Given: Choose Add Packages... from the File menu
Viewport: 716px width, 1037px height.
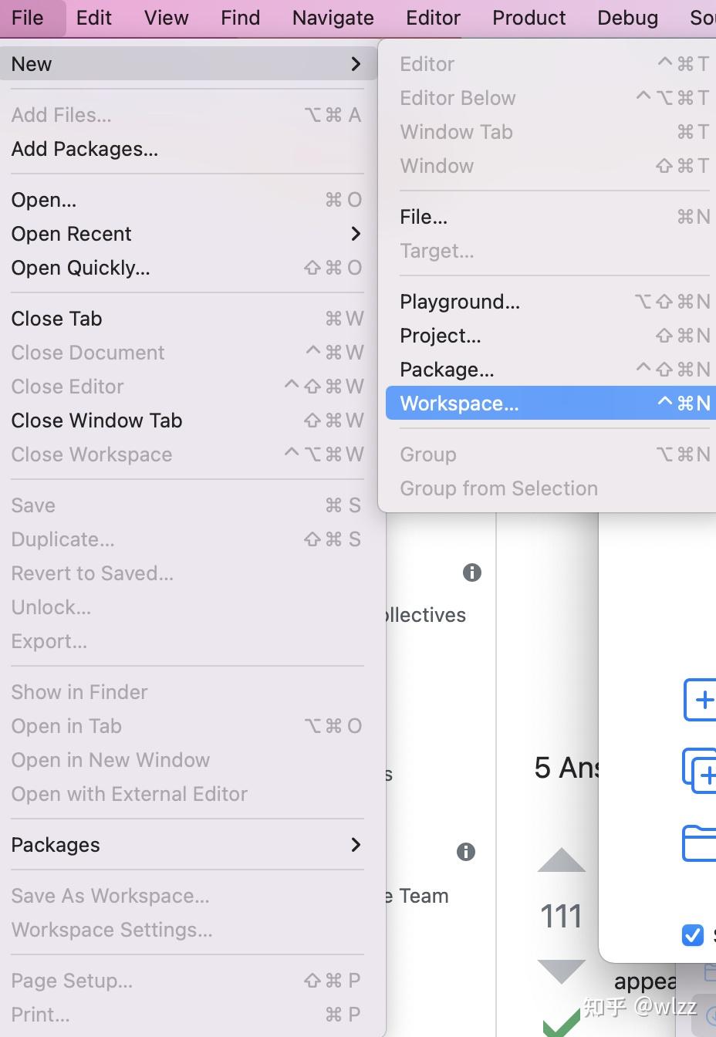Looking at the screenshot, I should tap(85, 149).
